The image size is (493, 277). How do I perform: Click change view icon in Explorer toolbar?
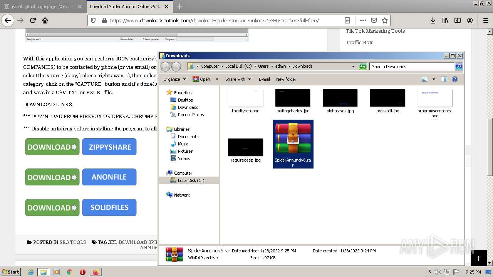[424, 79]
